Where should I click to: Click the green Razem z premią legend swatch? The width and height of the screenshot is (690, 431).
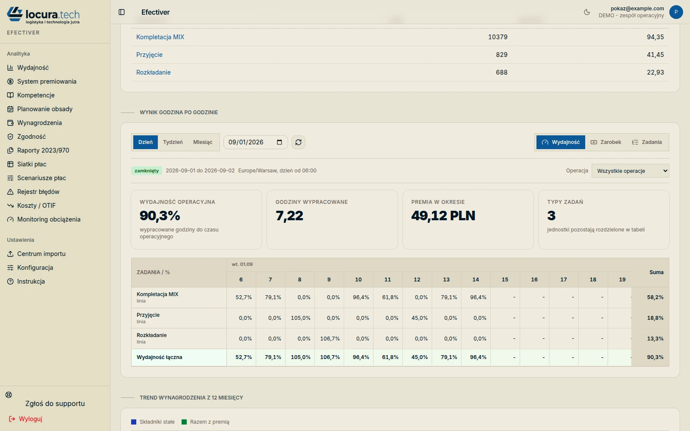pos(184,422)
